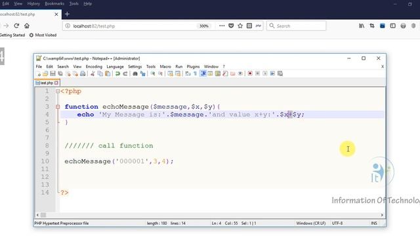The width and height of the screenshot is (420, 236).
Task: Click the Stop macro recording icon
Action: [x=257, y=73]
